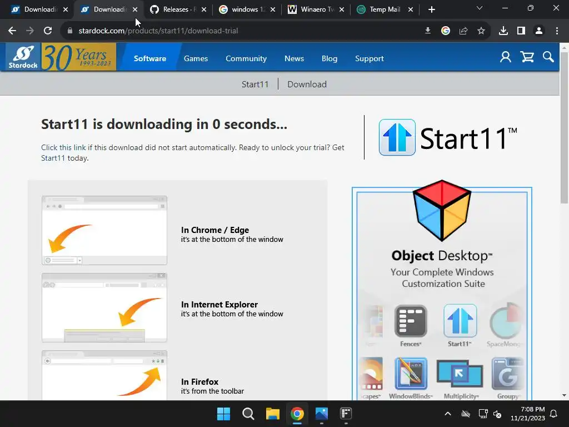Close the Temp Mail tab
Image resolution: width=569 pixels, height=427 pixels.
point(411,10)
